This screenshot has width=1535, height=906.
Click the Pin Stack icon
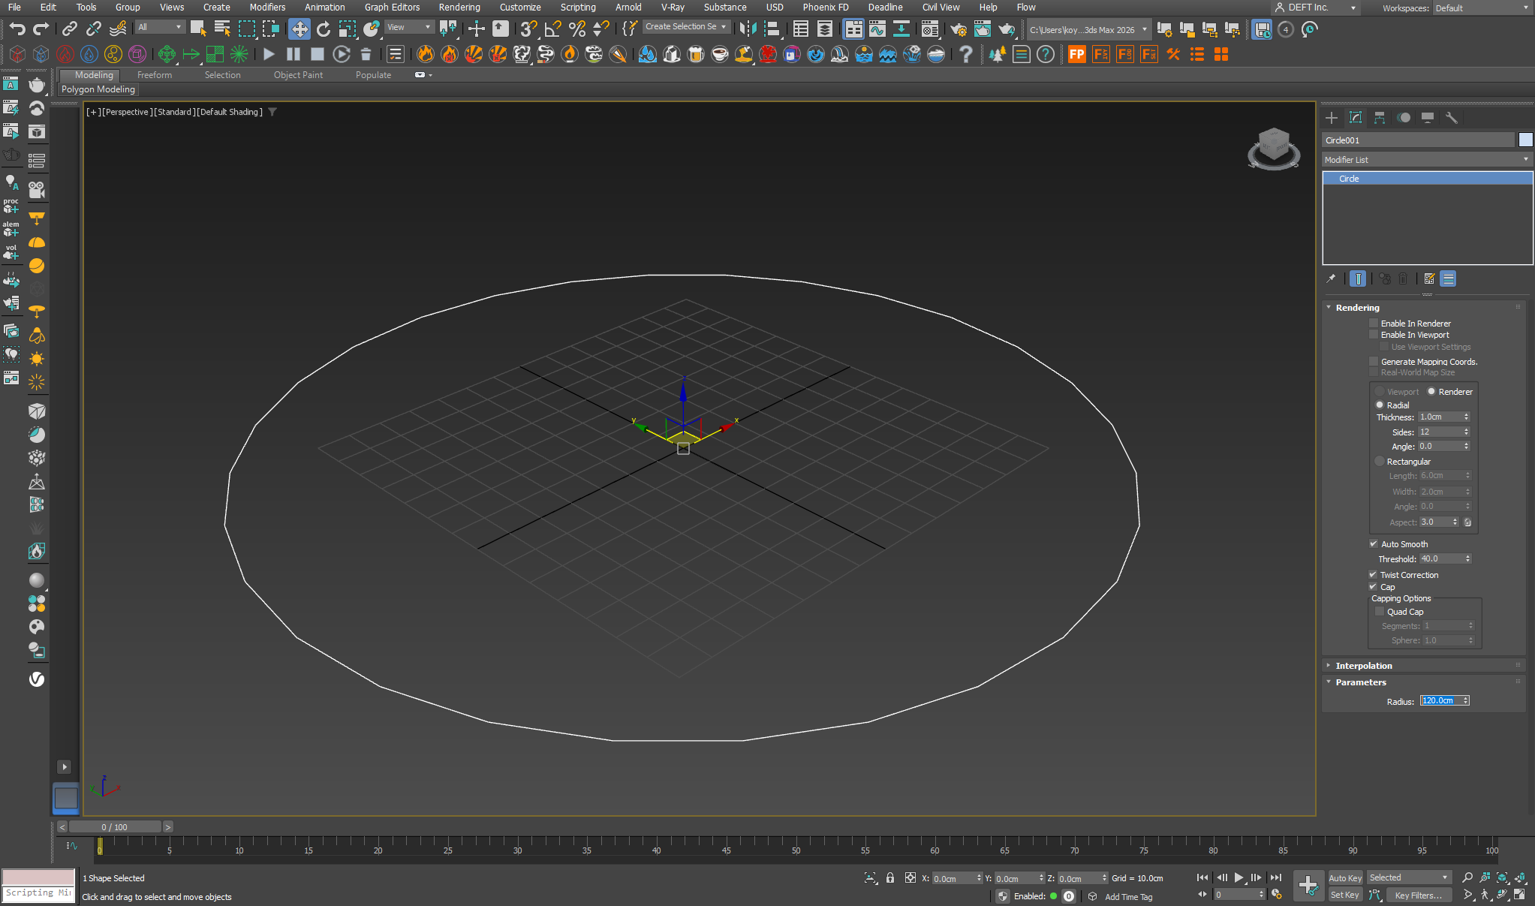1332,278
